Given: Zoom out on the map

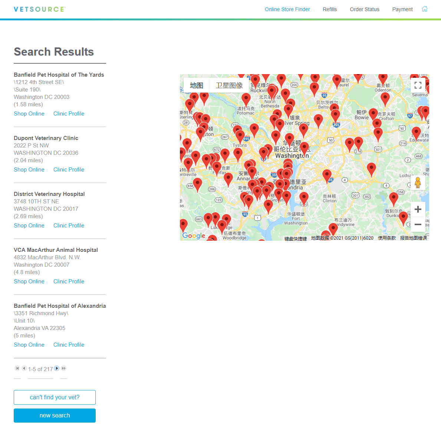Looking at the screenshot, I should [418, 224].
